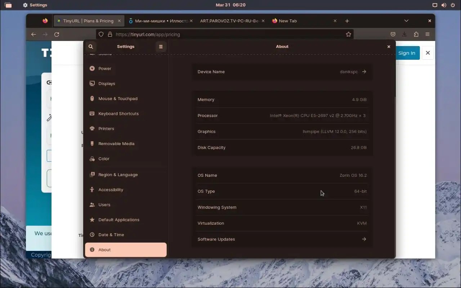Click the About info icon
This screenshot has width=461, height=288.
pyautogui.click(x=92, y=250)
